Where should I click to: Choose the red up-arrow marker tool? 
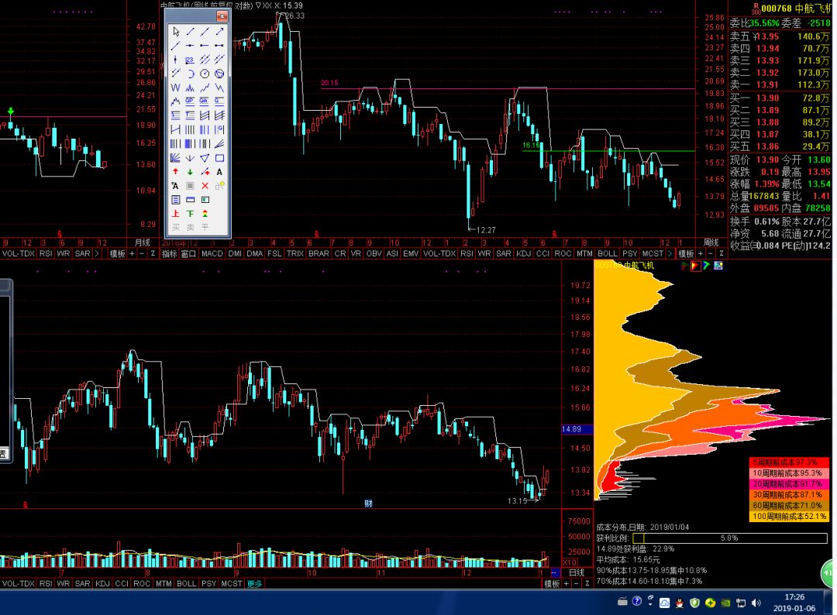tap(176, 171)
